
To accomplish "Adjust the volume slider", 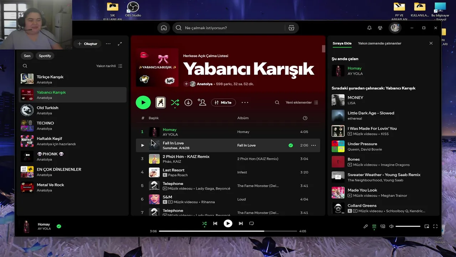I will [408, 226].
